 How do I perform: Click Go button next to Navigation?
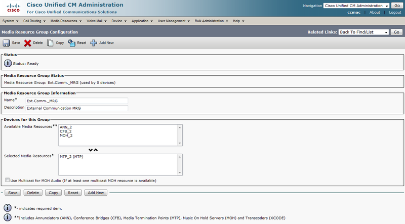[397, 6]
